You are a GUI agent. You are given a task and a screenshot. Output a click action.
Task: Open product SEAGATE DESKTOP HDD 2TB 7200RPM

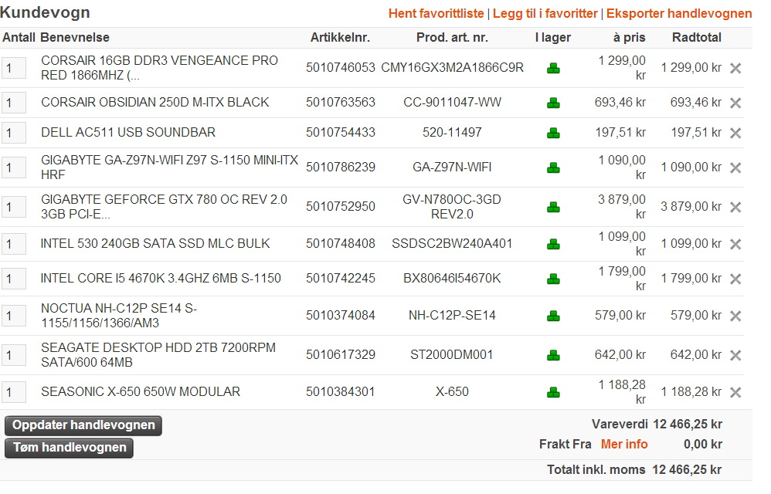click(158, 355)
